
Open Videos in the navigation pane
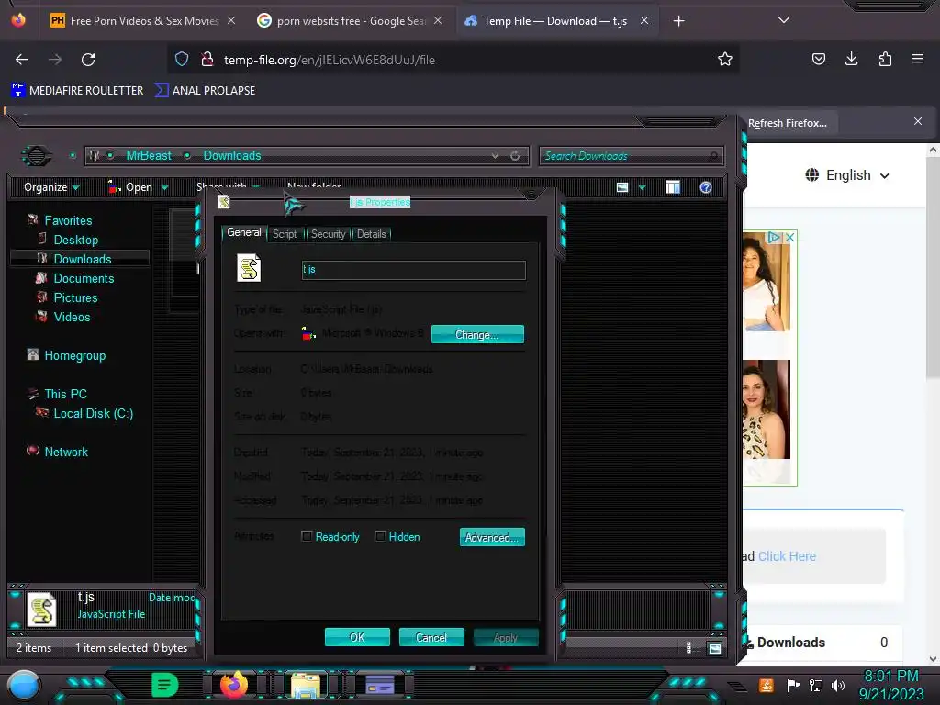[x=72, y=317]
